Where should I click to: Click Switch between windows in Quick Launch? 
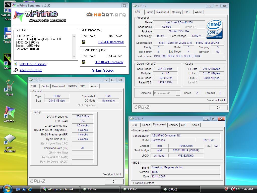(x=24, y=189)
